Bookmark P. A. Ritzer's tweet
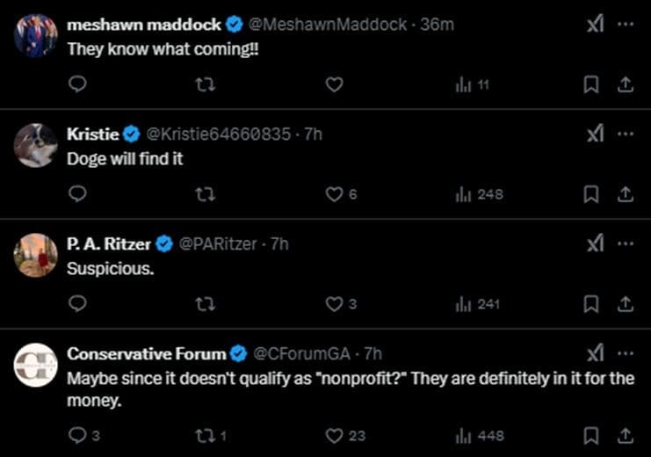This screenshot has height=457, width=651. [591, 304]
